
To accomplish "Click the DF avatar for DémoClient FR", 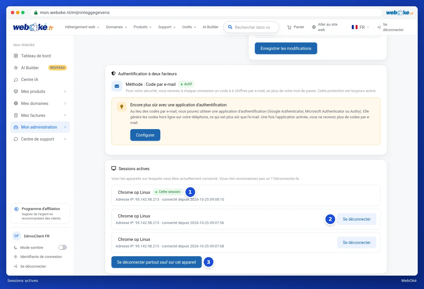I will [x=17, y=236].
